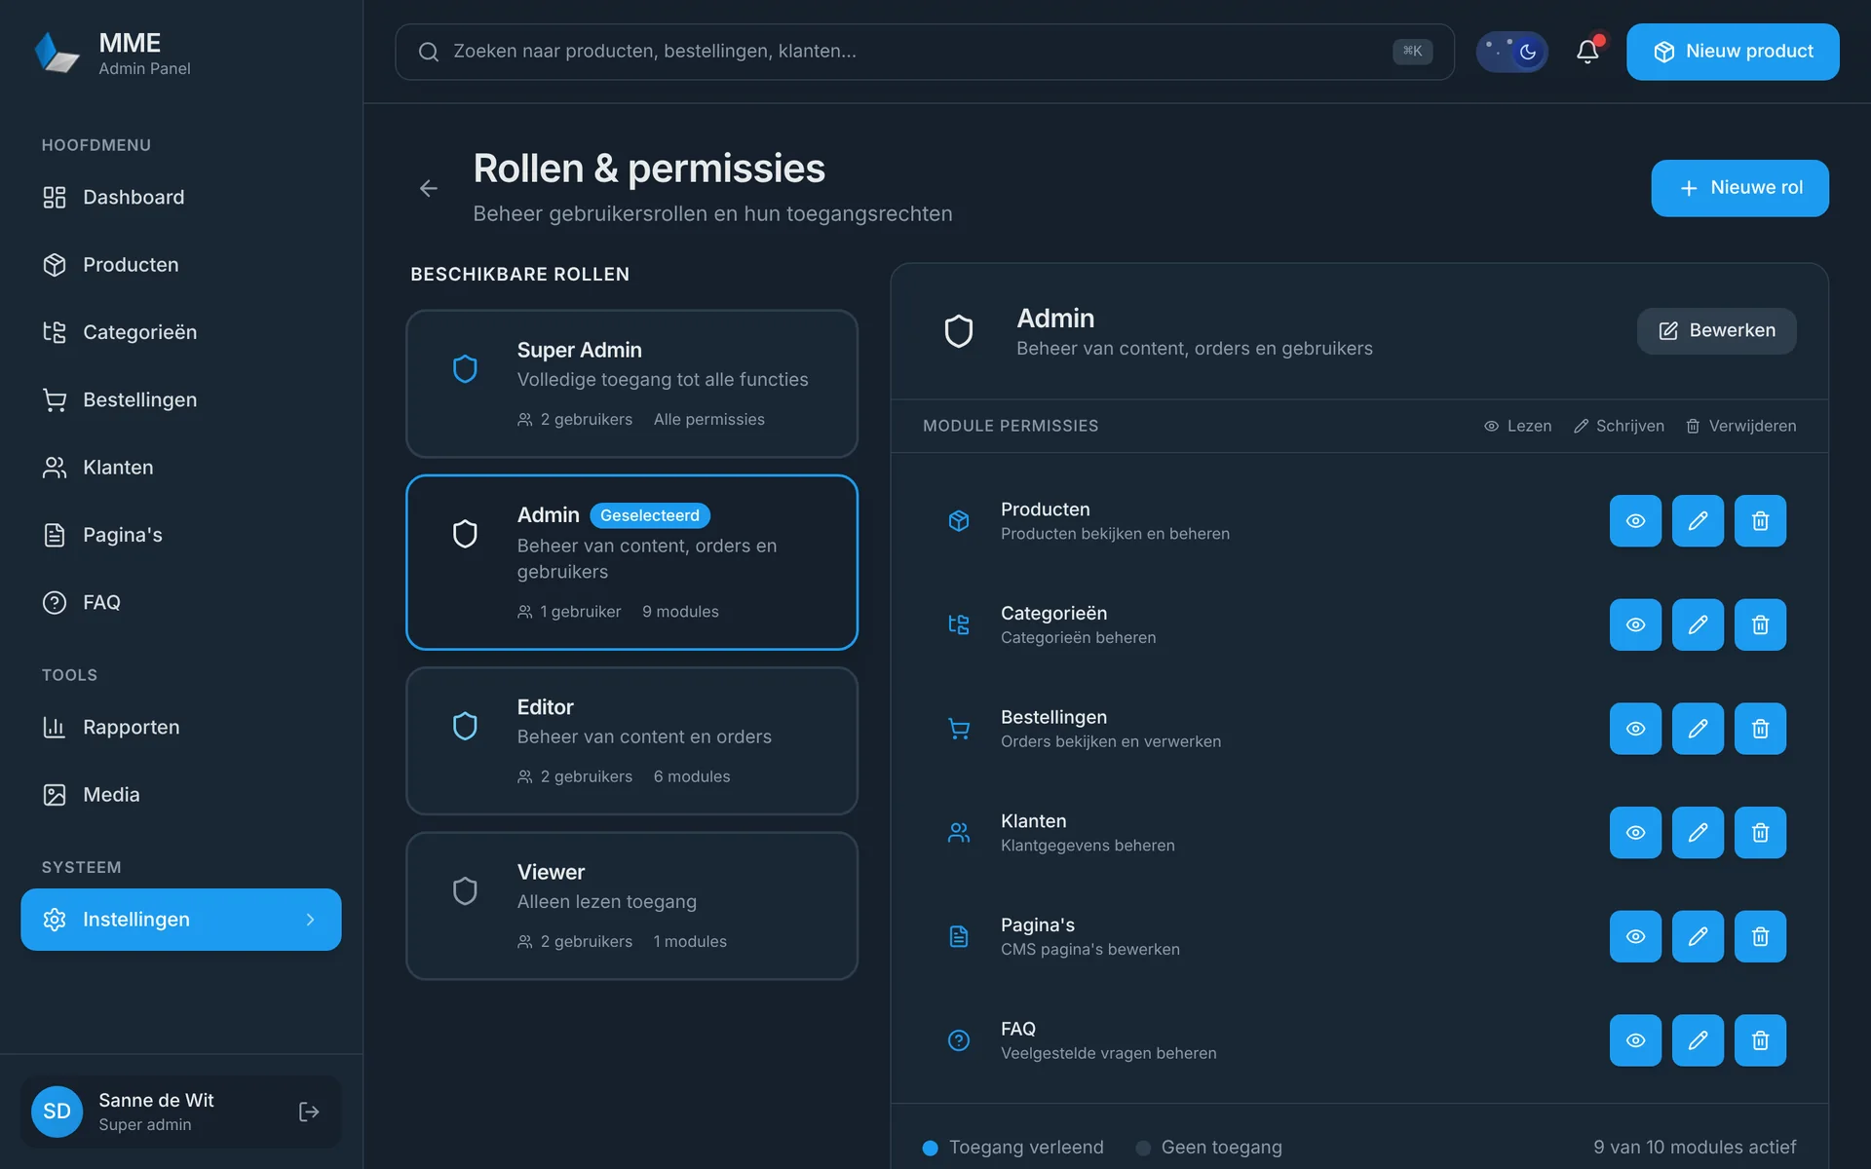Click the Sanne de Wit profile avatar
Image resolution: width=1871 pixels, height=1169 pixels.
tap(57, 1112)
